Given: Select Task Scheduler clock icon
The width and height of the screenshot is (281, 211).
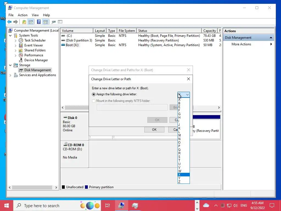Looking at the screenshot, I should [x=21, y=40].
